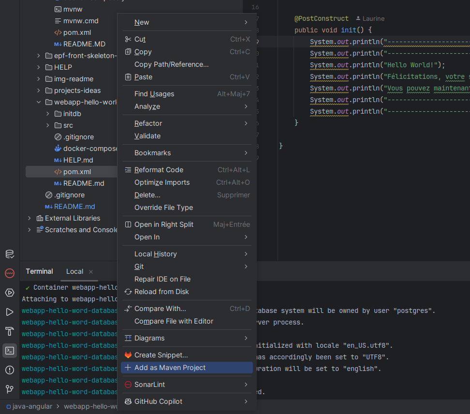470x414 pixels.
Task: Open the Services tool window icon
Action: click(10, 293)
